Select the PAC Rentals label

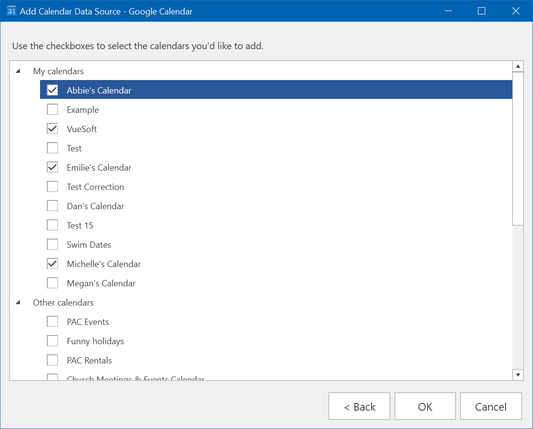tap(89, 361)
